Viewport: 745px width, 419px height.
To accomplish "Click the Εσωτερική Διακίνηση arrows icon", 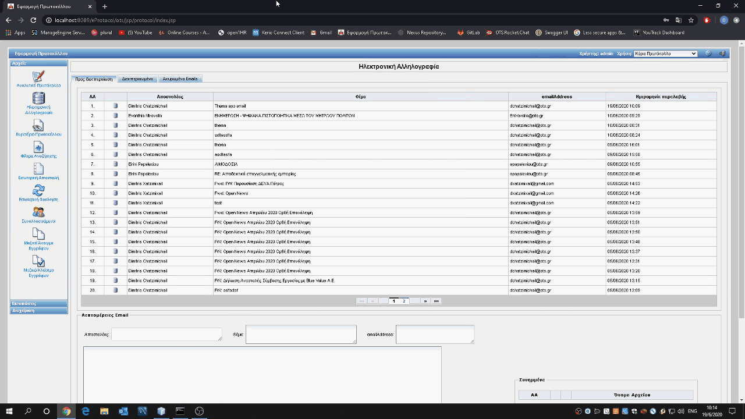I will tap(38, 191).
